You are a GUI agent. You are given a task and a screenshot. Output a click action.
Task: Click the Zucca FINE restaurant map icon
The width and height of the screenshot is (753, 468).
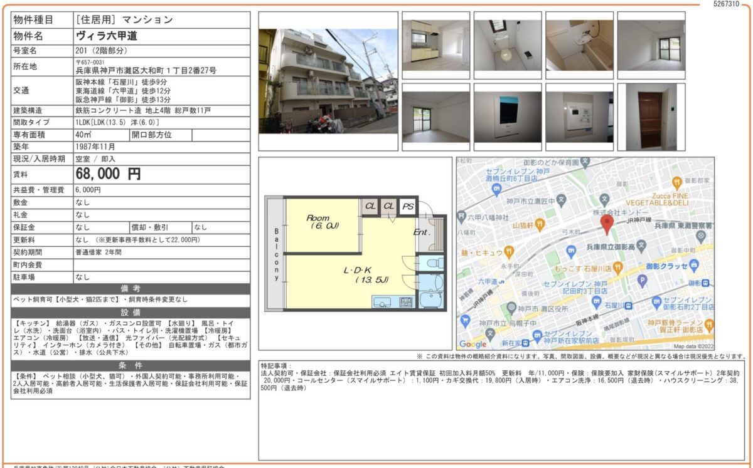(676, 183)
